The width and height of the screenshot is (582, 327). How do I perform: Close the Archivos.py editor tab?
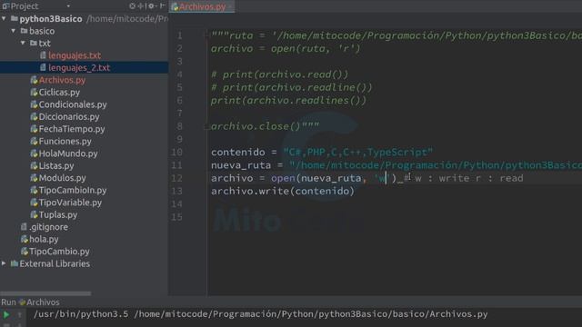(230, 6)
